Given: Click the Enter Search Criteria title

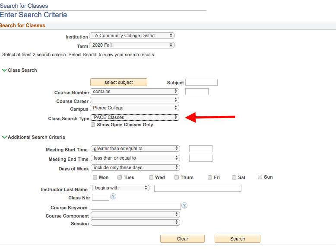Looking at the screenshot, I should (33, 15).
